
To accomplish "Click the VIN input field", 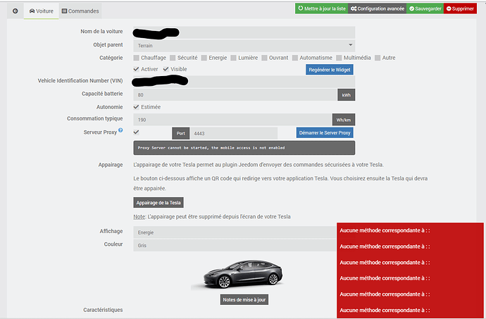I will coord(244,82).
